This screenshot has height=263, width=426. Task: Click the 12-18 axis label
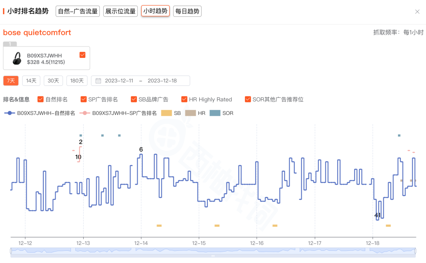pos(372,243)
